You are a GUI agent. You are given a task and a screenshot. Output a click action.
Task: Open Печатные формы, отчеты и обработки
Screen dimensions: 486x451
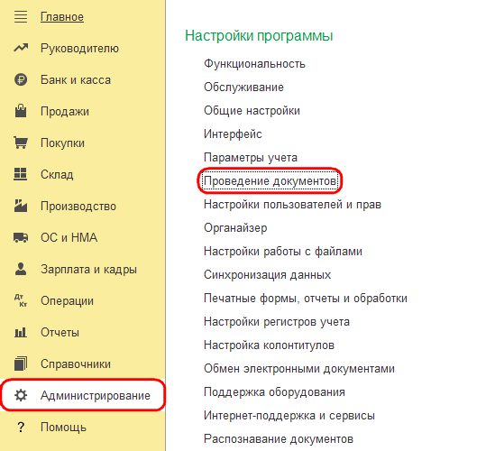click(306, 299)
